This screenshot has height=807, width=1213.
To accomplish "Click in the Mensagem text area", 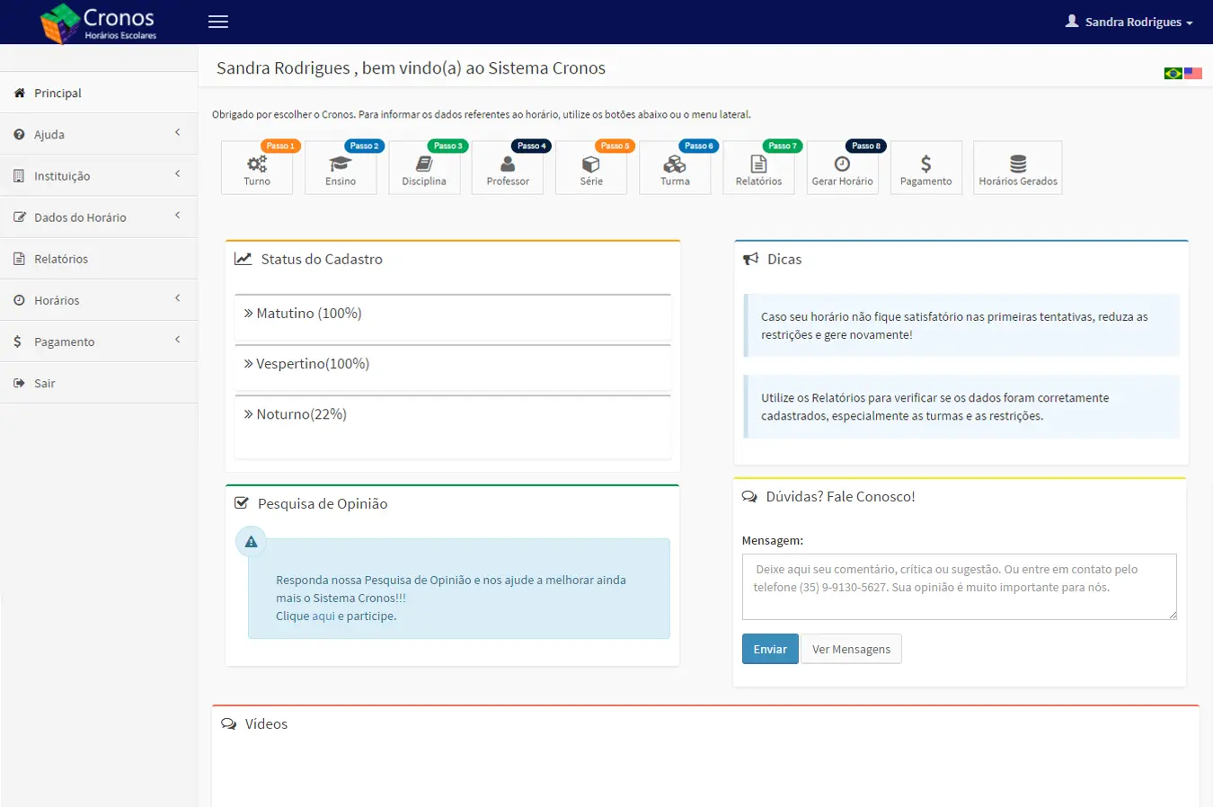I will click(x=960, y=587).
